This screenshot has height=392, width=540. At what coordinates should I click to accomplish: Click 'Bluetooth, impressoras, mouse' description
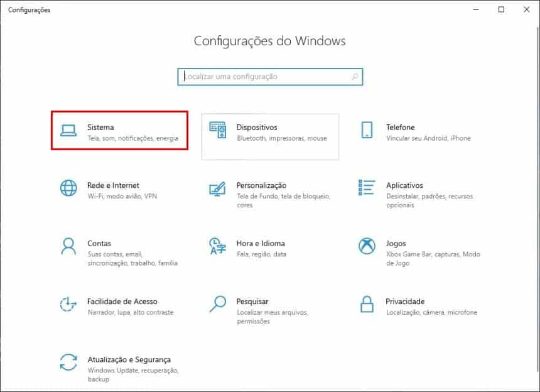tap(282, 138)
